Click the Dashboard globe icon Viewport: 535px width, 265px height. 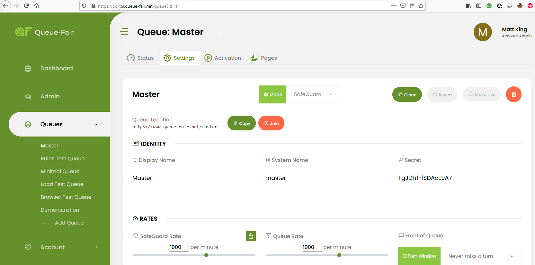[28, 68]
